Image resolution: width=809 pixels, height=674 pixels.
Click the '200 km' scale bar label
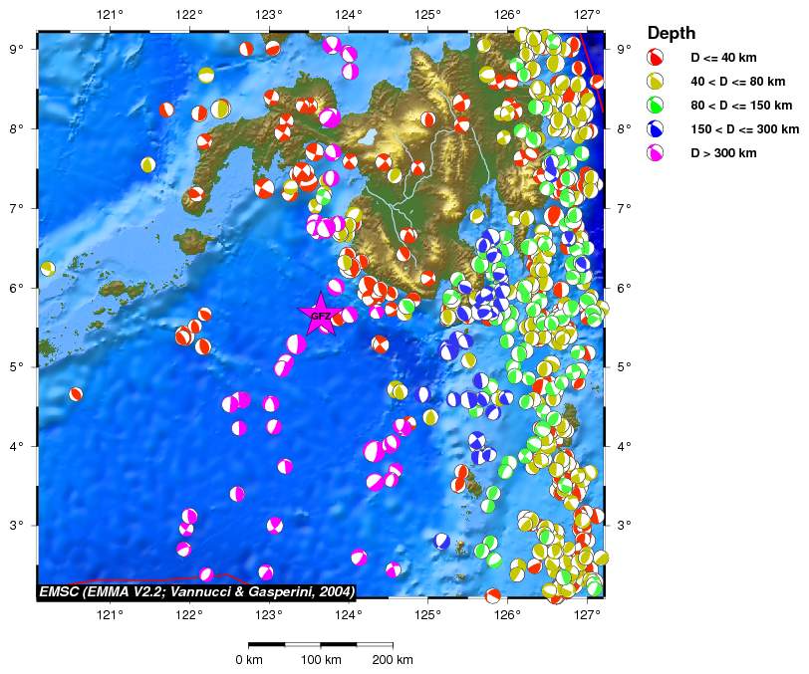[x=392, y=659]
